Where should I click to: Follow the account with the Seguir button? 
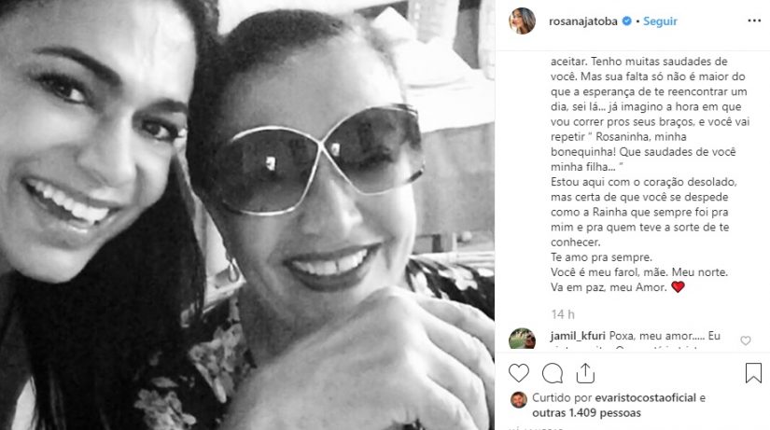[x=660, y=21]
